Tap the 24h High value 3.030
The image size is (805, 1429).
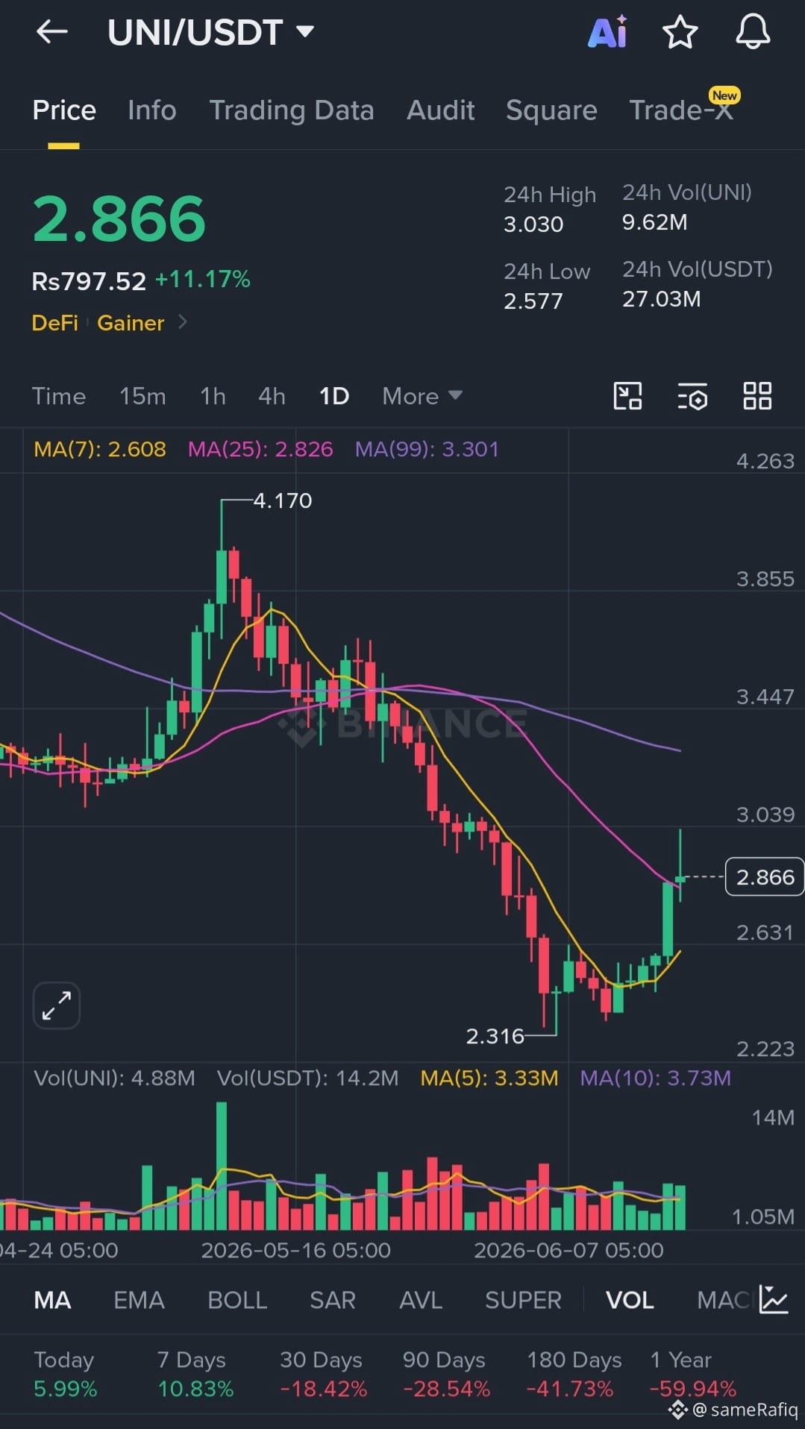[533, 224]
